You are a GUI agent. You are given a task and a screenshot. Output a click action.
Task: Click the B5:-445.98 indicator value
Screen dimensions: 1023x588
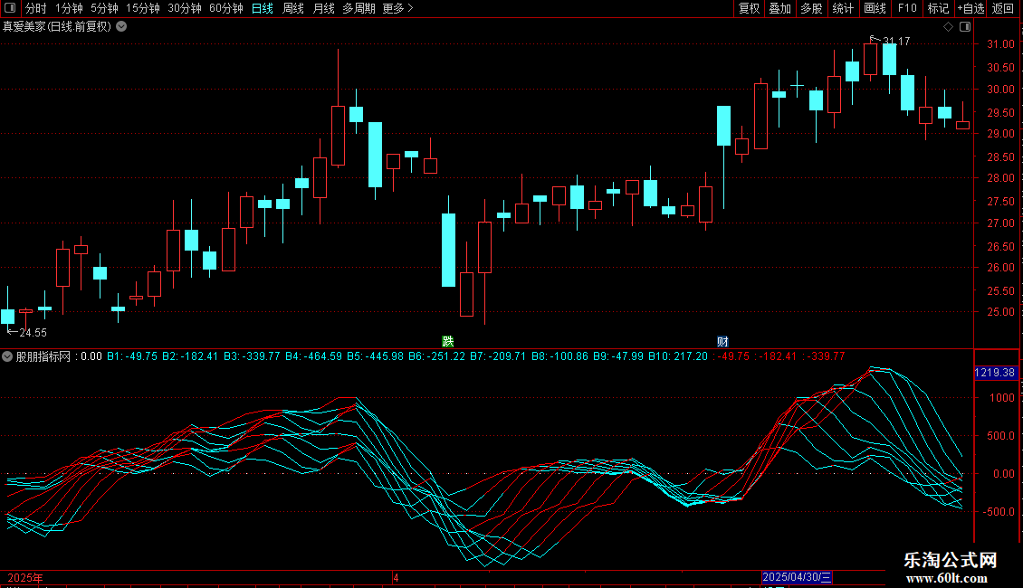tap(375, 356)
